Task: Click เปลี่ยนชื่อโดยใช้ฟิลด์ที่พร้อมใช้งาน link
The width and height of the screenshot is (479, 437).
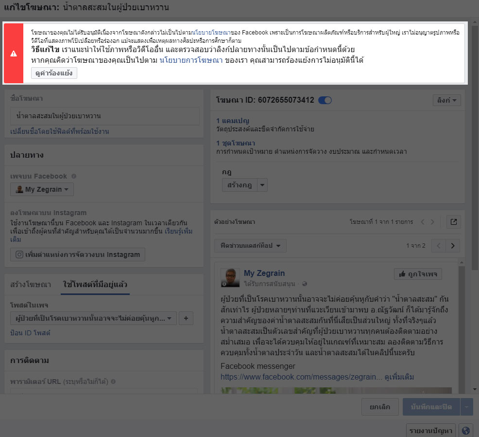Action: [60, 131]
